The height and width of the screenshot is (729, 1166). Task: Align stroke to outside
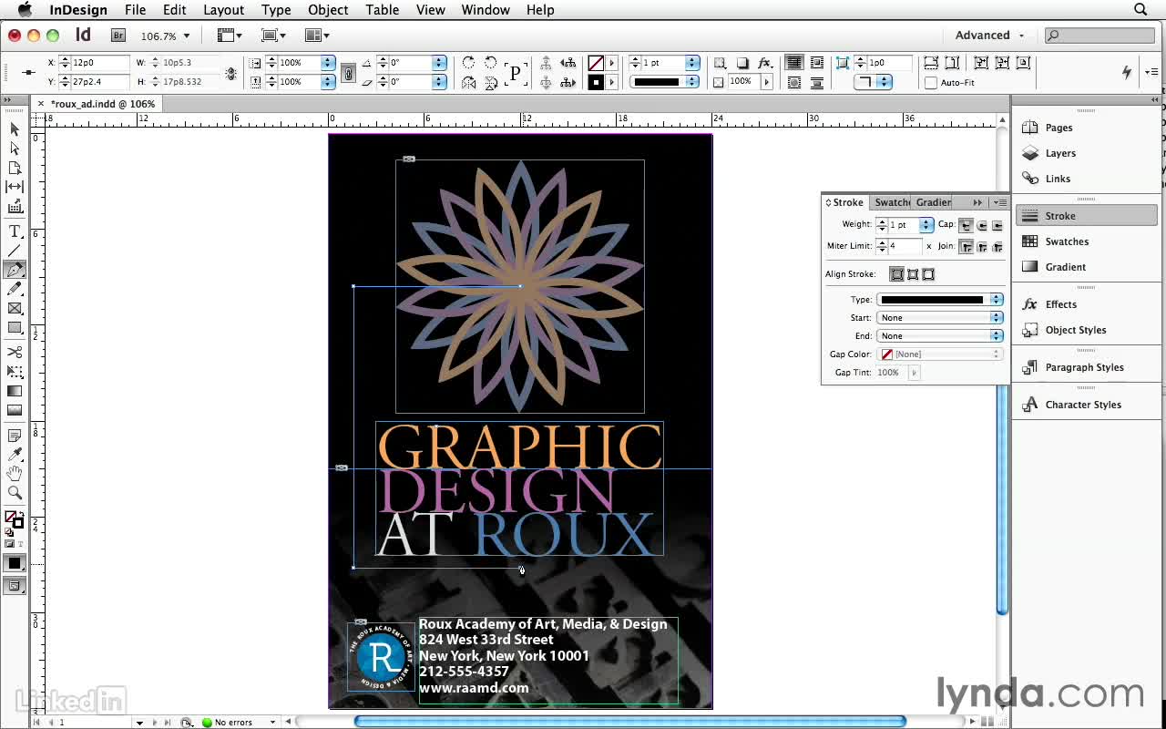click(x=928, y=274)
